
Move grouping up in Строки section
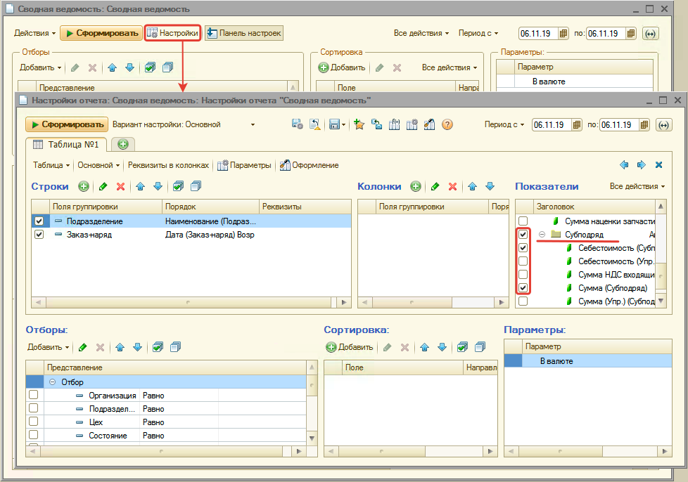(141, 186)
